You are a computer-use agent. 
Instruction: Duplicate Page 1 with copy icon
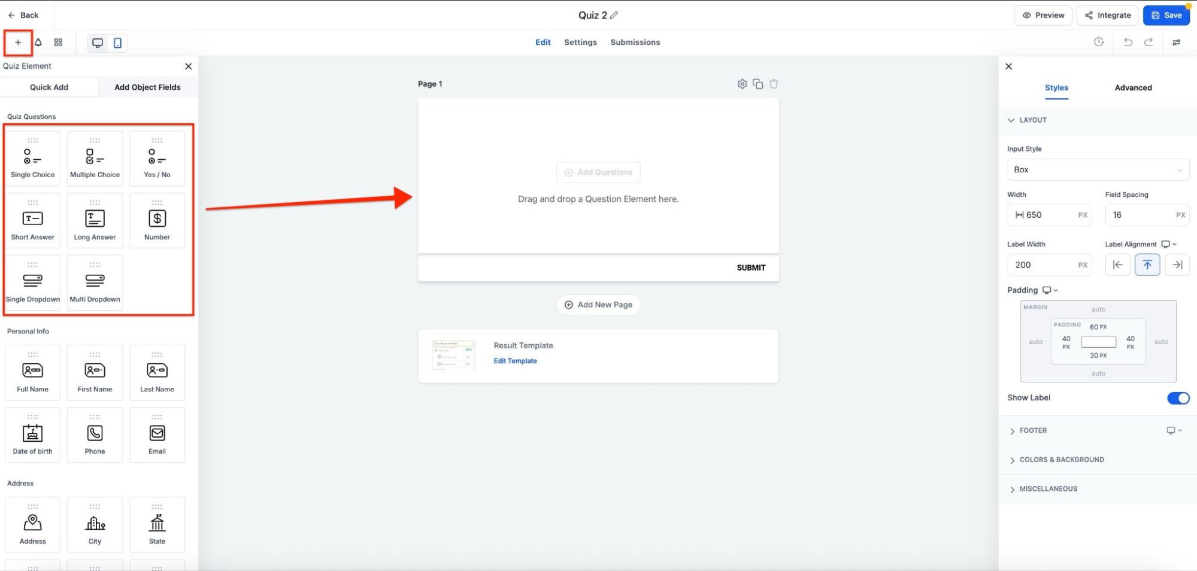click(x=757, y=84)
